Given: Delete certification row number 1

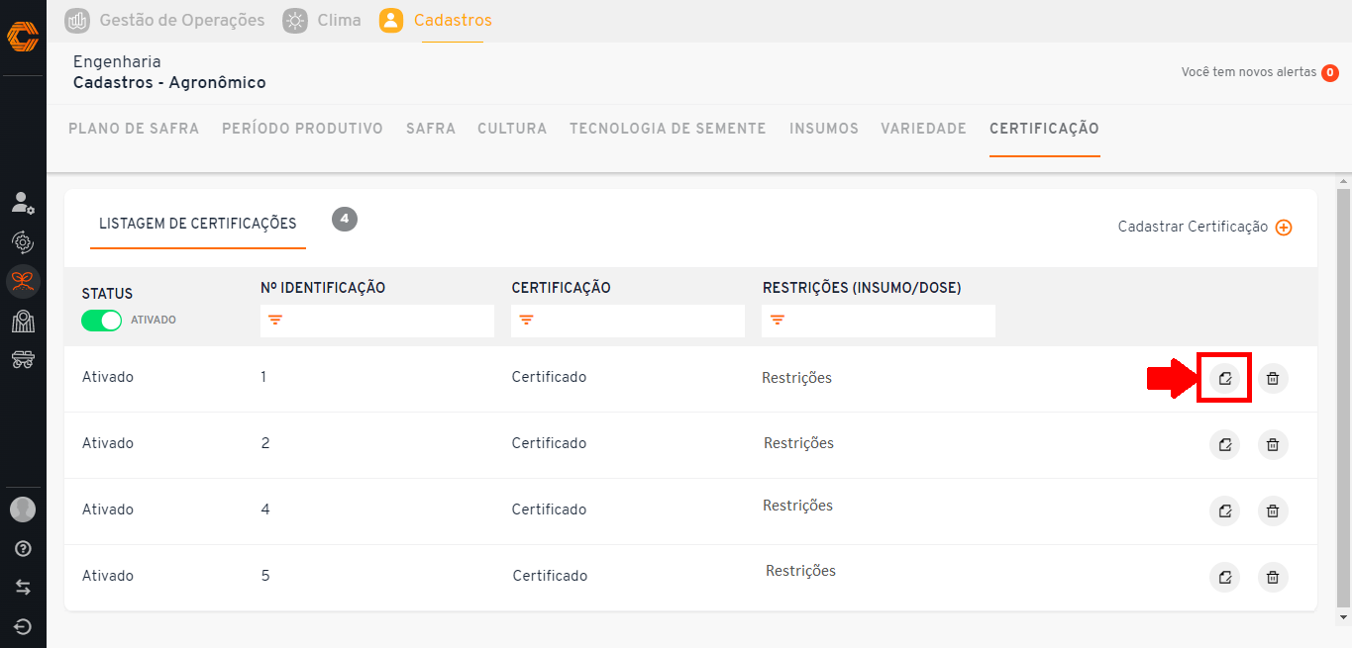Looking at the screenshot, I should coord(1273,378).
